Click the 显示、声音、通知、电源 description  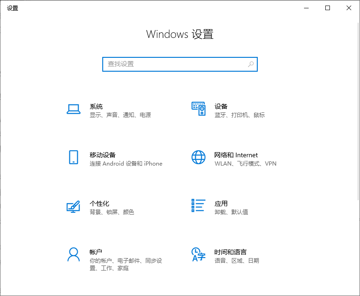point(120,115)
